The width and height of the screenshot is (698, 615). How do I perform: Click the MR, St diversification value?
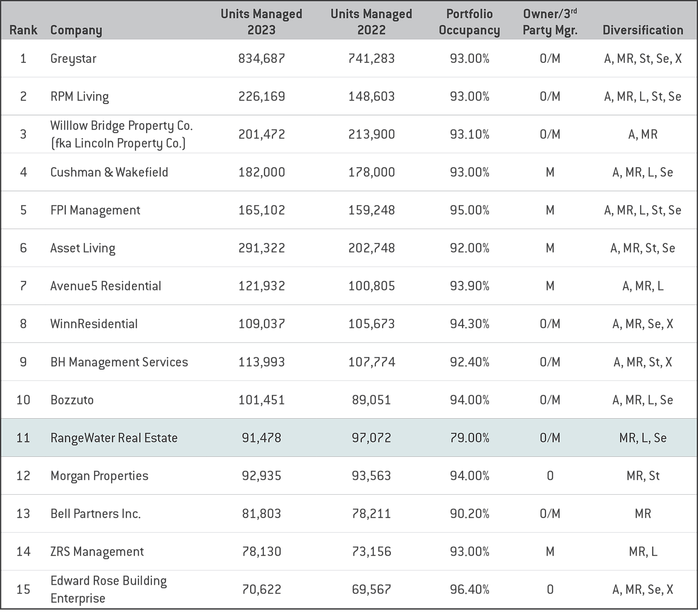coord(643,476)
